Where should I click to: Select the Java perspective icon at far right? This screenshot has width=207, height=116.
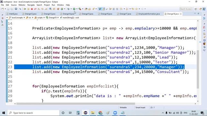[204, 9]
